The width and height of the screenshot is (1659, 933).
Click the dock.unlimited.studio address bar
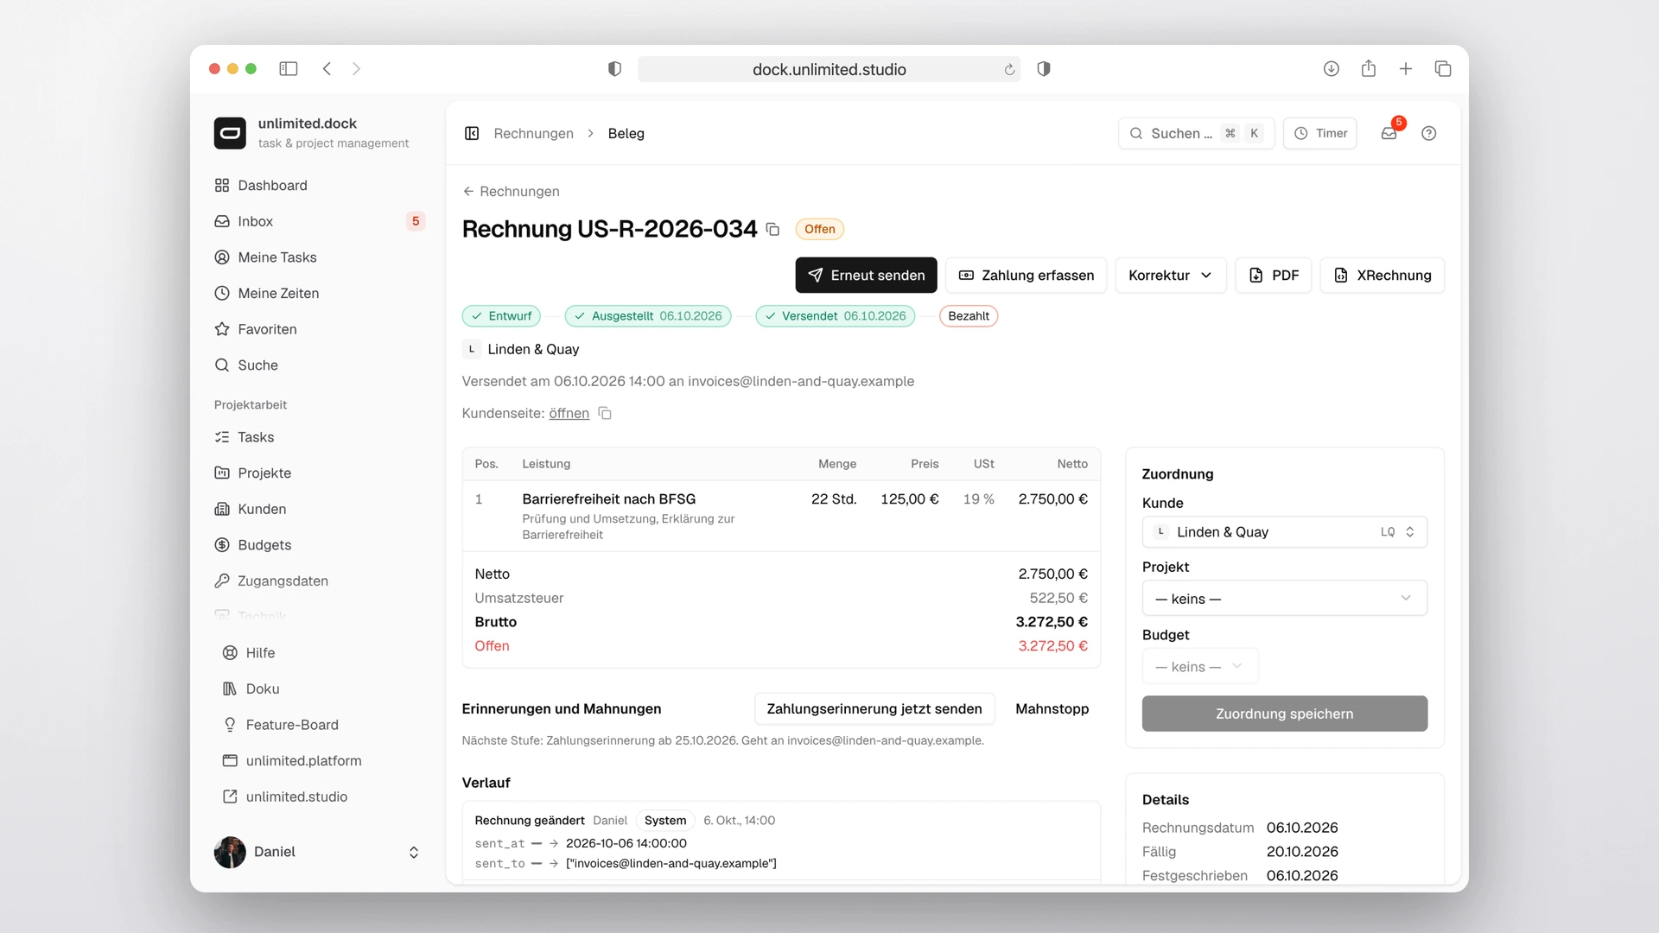point(829,69)
